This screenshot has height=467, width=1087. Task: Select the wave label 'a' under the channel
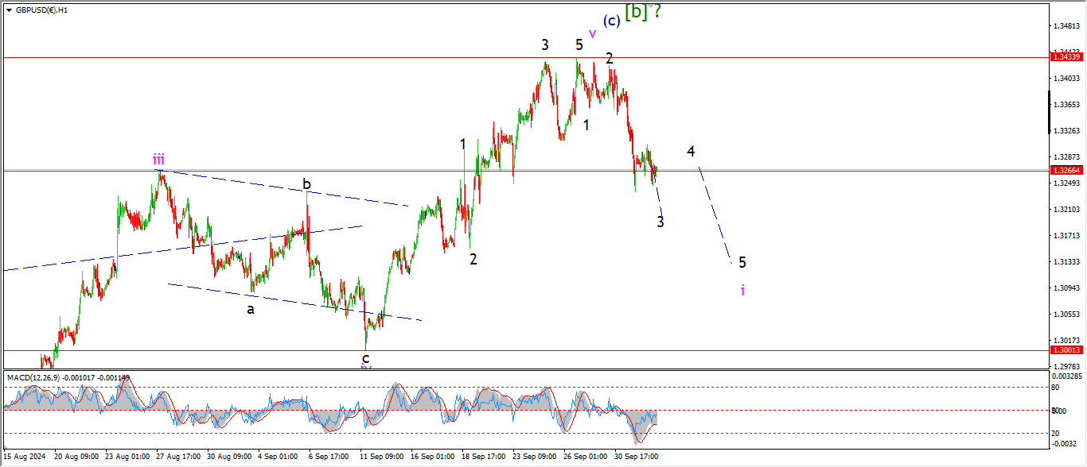[x=250, y=309]
